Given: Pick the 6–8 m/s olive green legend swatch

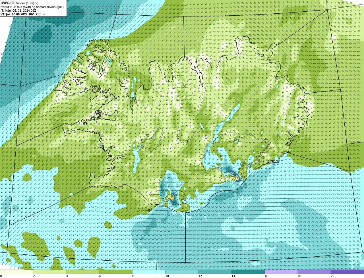Looking at the screenshot, I should point(116,272).
